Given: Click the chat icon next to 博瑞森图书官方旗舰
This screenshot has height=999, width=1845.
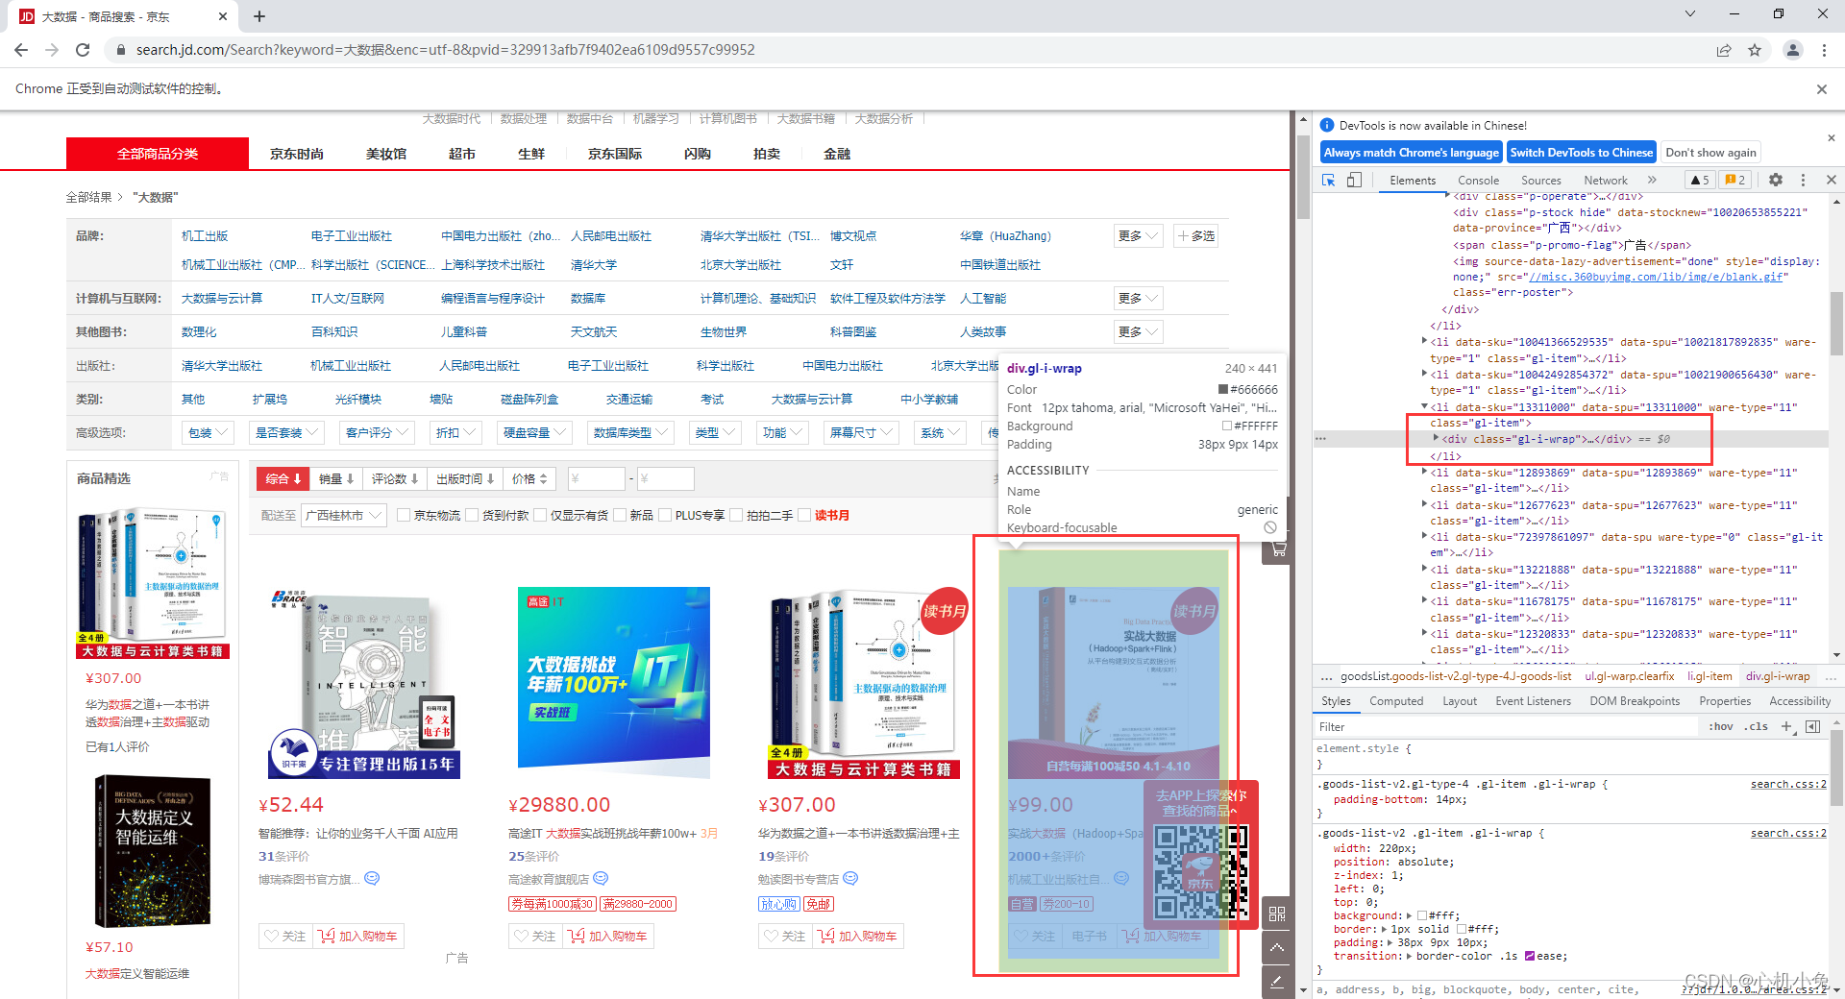Looking at the screenshot, I should pos(372,878).
